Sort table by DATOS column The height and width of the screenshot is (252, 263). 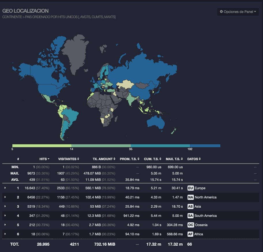(194, 159)
